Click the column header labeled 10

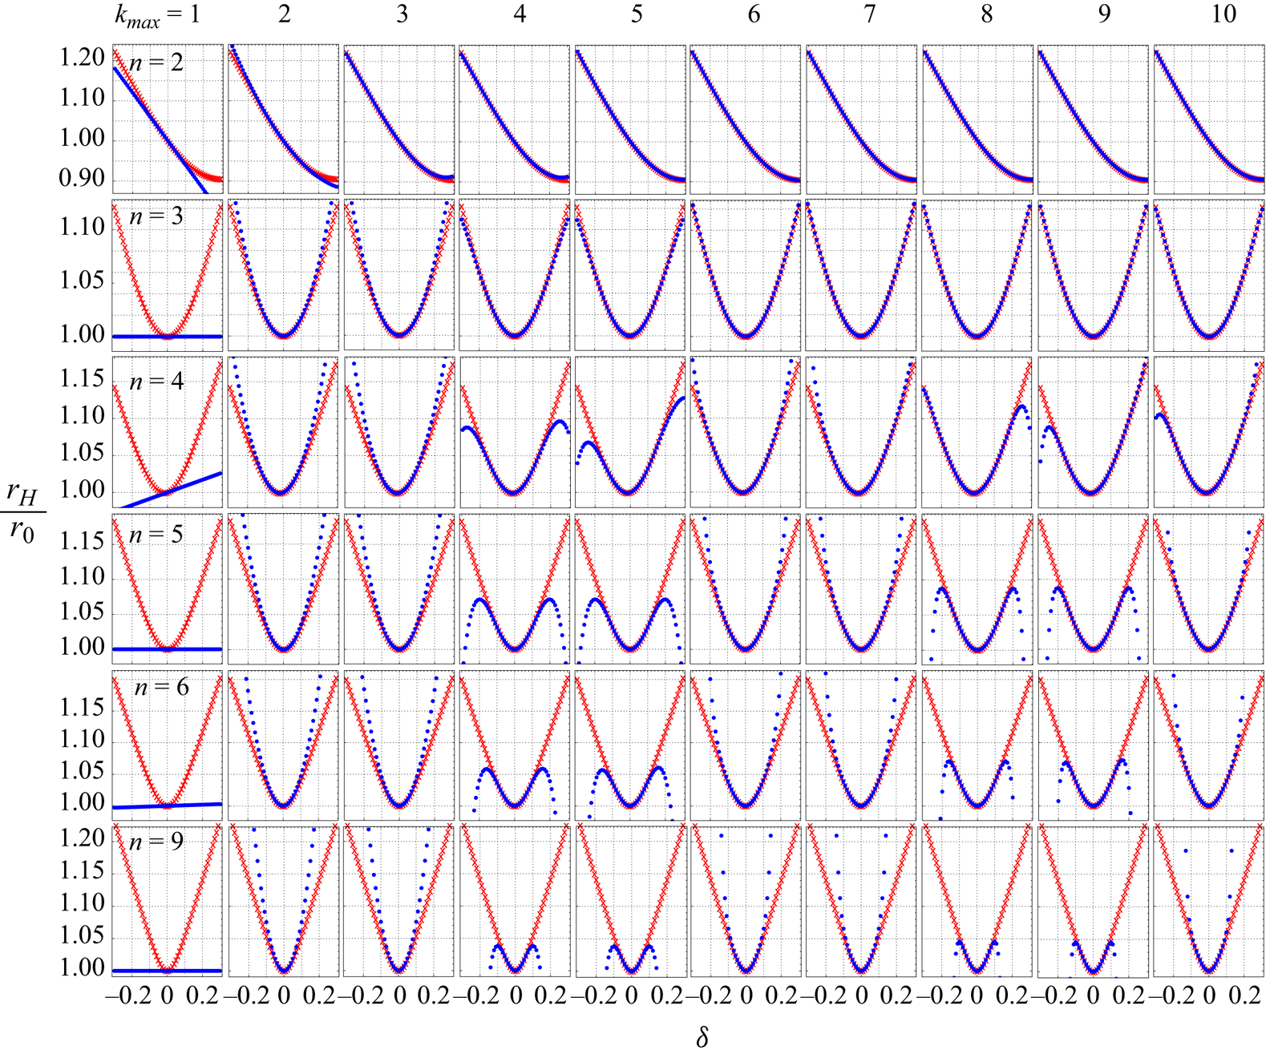[x=1223, y=14]
